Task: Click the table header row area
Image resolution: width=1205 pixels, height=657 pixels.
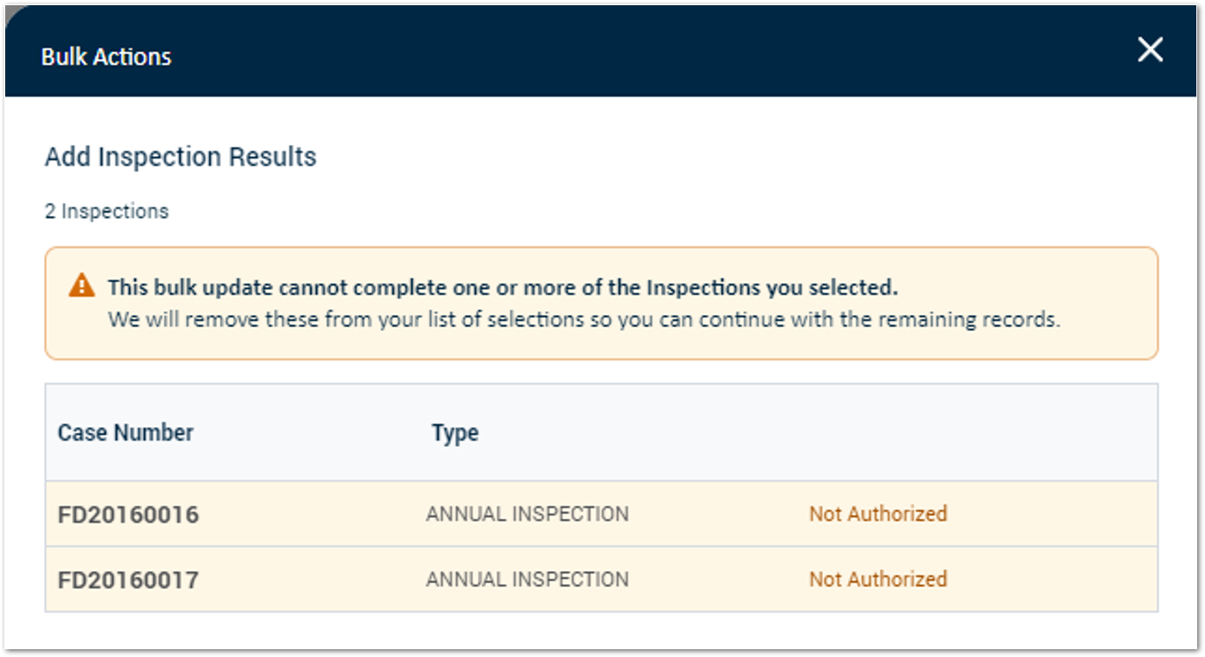Action: [x=602, y=432]
